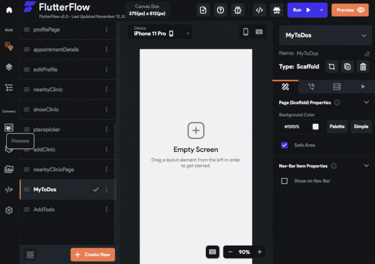Open options menu for editProfile page
The image size is (375, 264).
[106, 70]
